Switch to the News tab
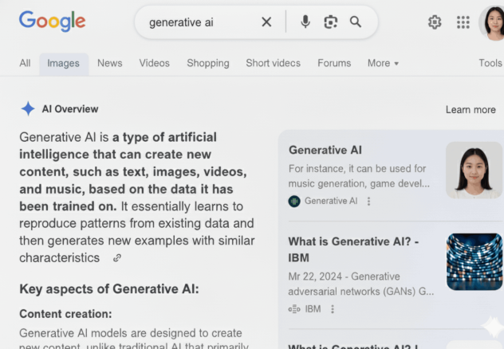The width and height of the screenshot is (504, 349). coord(110,63)
